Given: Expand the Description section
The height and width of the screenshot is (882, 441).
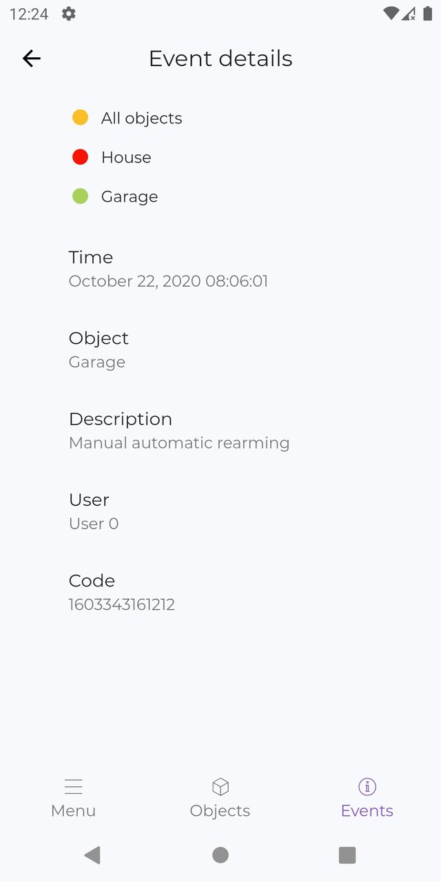Looking at the screenshot, I should (x=179, y=430).
